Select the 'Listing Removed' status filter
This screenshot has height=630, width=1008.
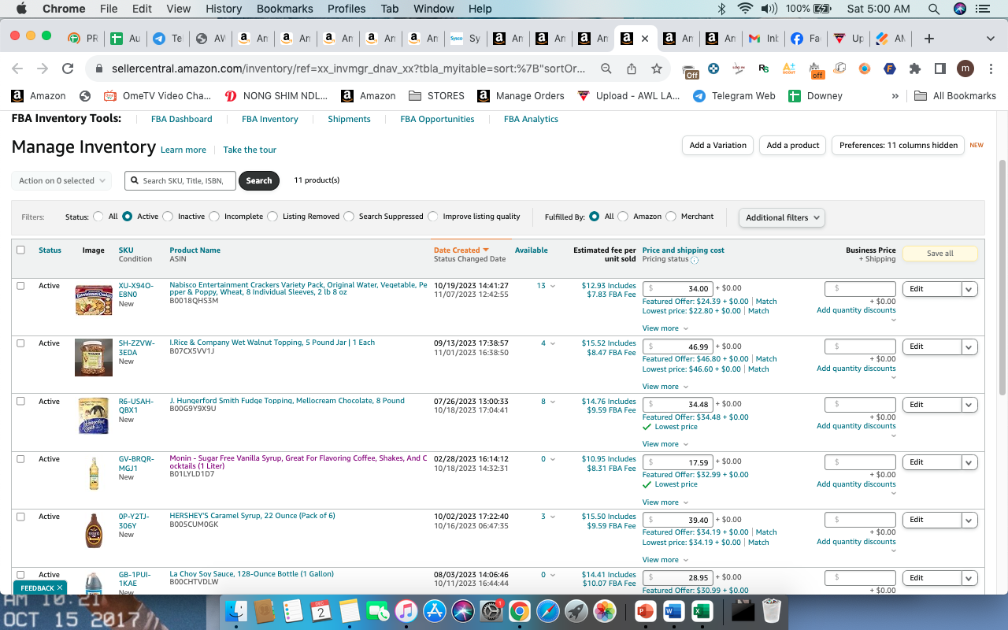tap(272, 217)
